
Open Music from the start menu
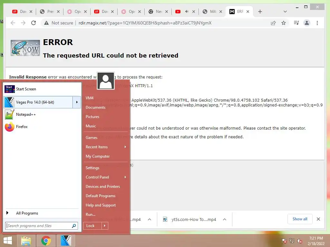pyautogui.click(x=91, y=126)
